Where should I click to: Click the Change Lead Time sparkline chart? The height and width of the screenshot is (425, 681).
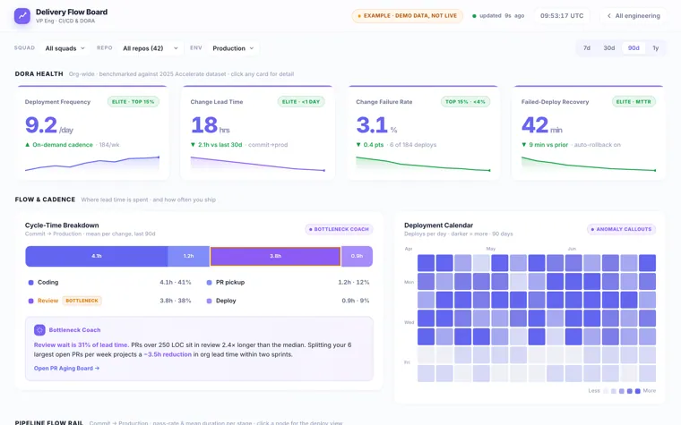(257, 164)
